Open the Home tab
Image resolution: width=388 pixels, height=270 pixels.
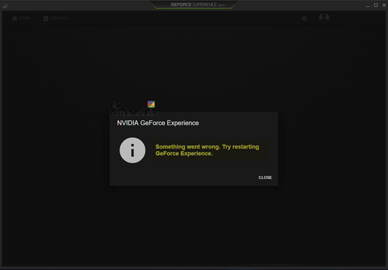[21, 18]
